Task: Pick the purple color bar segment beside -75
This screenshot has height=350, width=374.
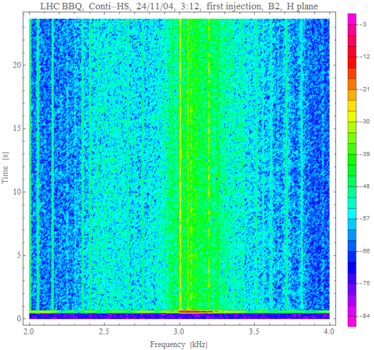Action: [352, 289]
